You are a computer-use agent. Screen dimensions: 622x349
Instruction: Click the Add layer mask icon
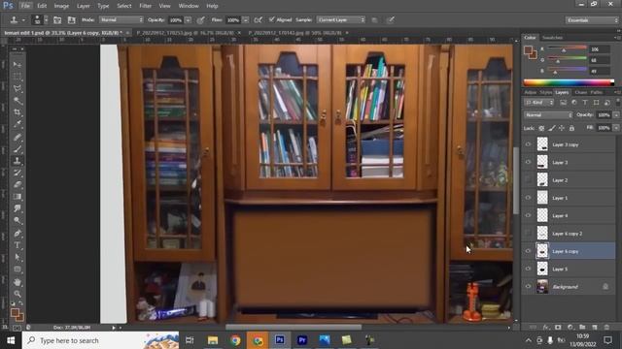point(558,328)
